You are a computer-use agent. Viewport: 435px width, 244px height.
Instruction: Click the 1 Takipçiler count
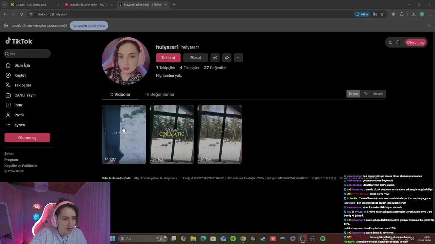tap(166, 68)
